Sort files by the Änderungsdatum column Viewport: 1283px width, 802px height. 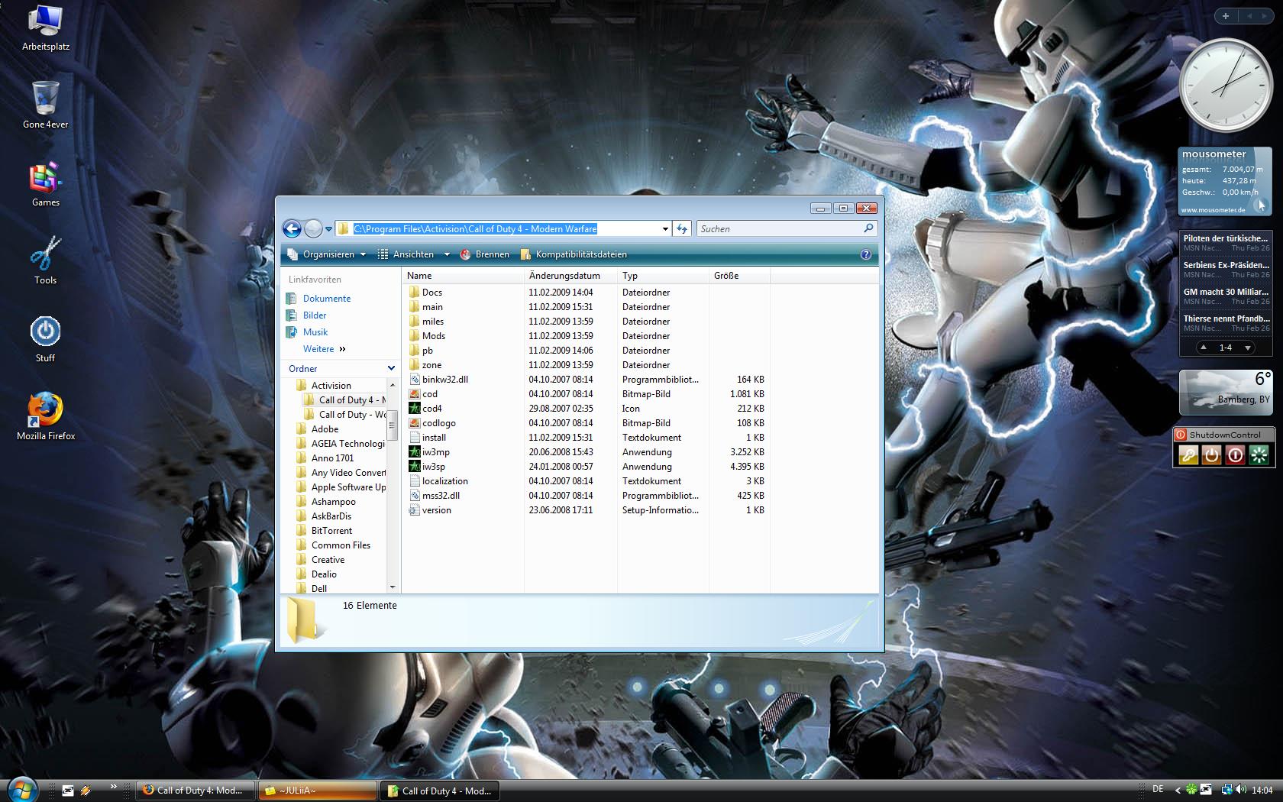coord(564,276)
